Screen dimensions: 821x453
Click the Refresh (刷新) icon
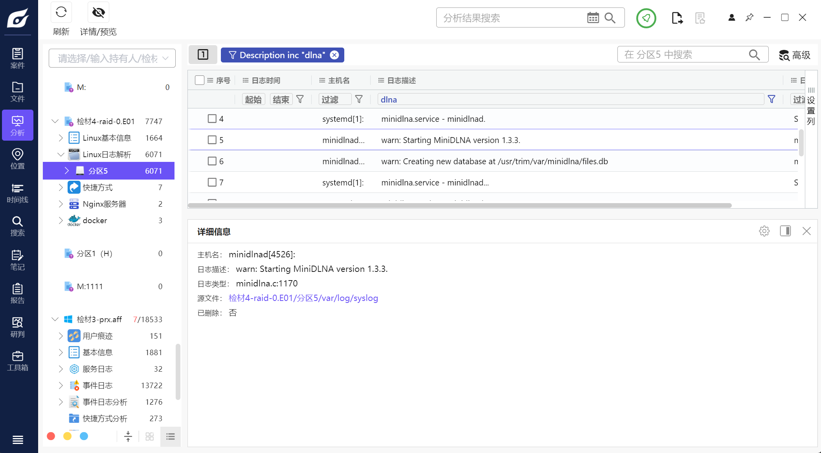(x=61, y=13)
